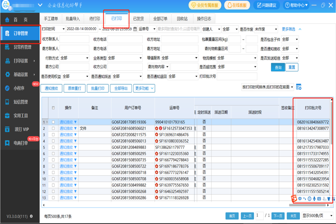This screenshot has width=336, height=224.
Task: Click the 查询 button
Action: (x=278, y=67)
